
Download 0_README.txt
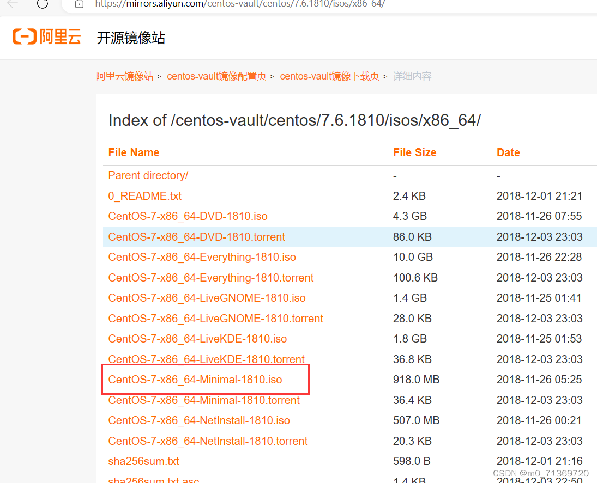click(144, 195)
